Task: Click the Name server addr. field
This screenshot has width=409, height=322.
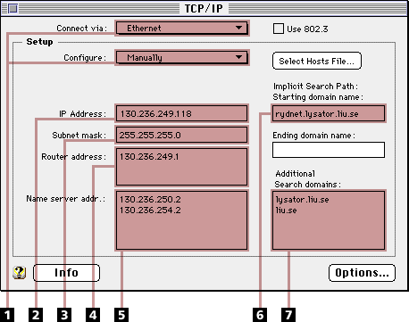Action: tap(181, 220)
